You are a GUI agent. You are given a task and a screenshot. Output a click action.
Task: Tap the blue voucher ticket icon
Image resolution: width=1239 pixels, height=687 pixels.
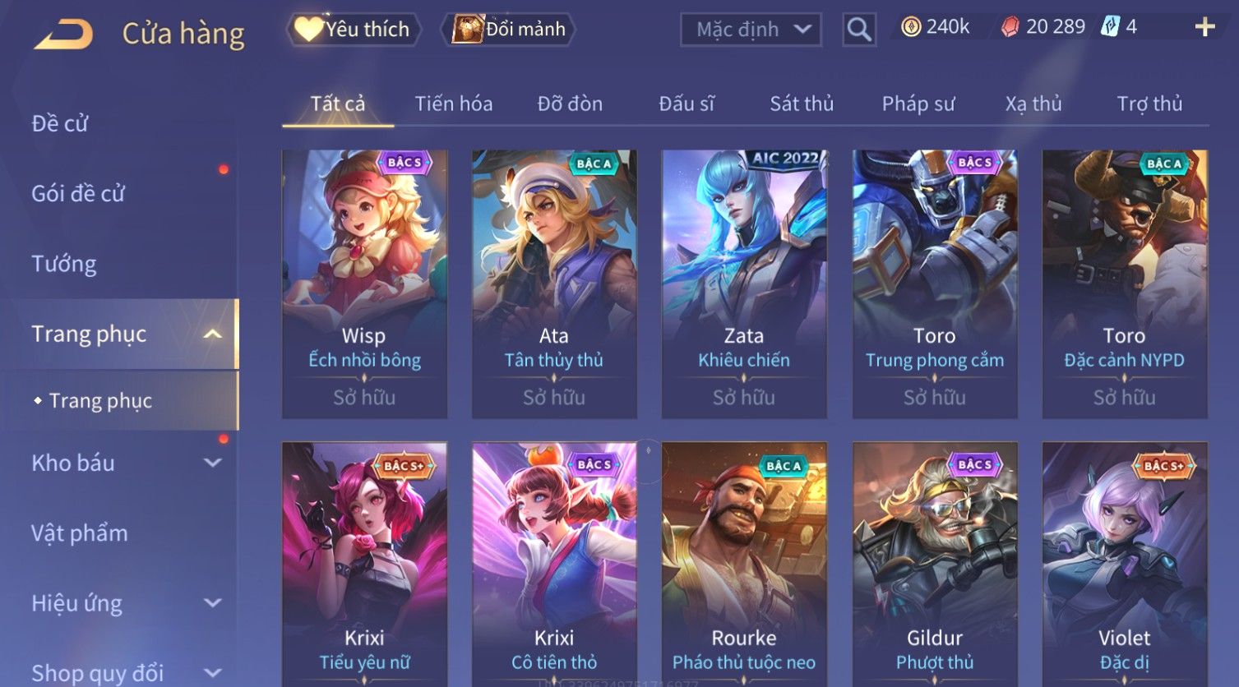click(1110, 26)
